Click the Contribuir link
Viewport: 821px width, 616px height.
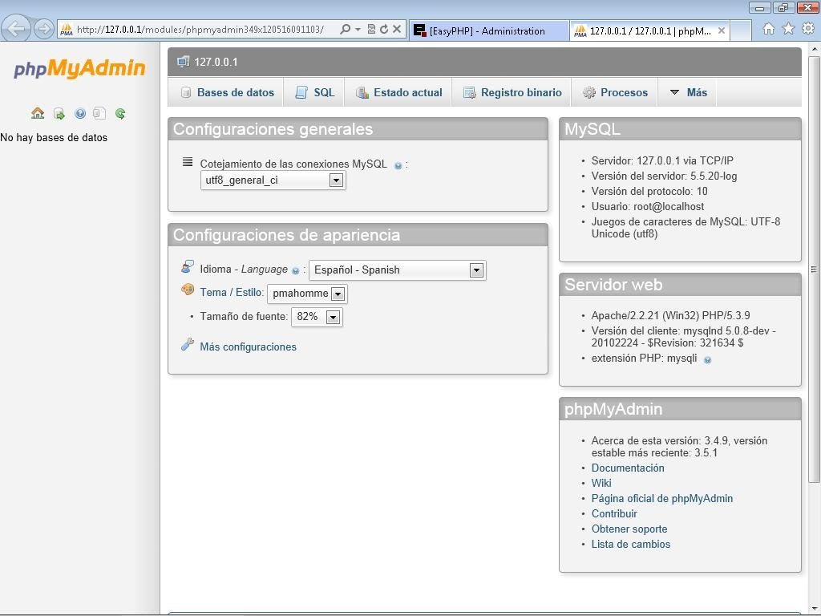click(x=614, y=513)
